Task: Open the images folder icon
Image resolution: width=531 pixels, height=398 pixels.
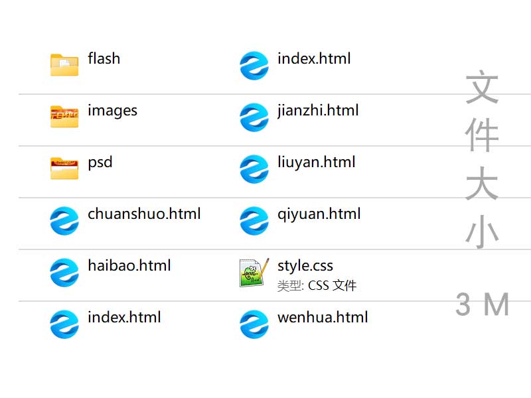Action: pyautogui.click(x=64, y=117)
